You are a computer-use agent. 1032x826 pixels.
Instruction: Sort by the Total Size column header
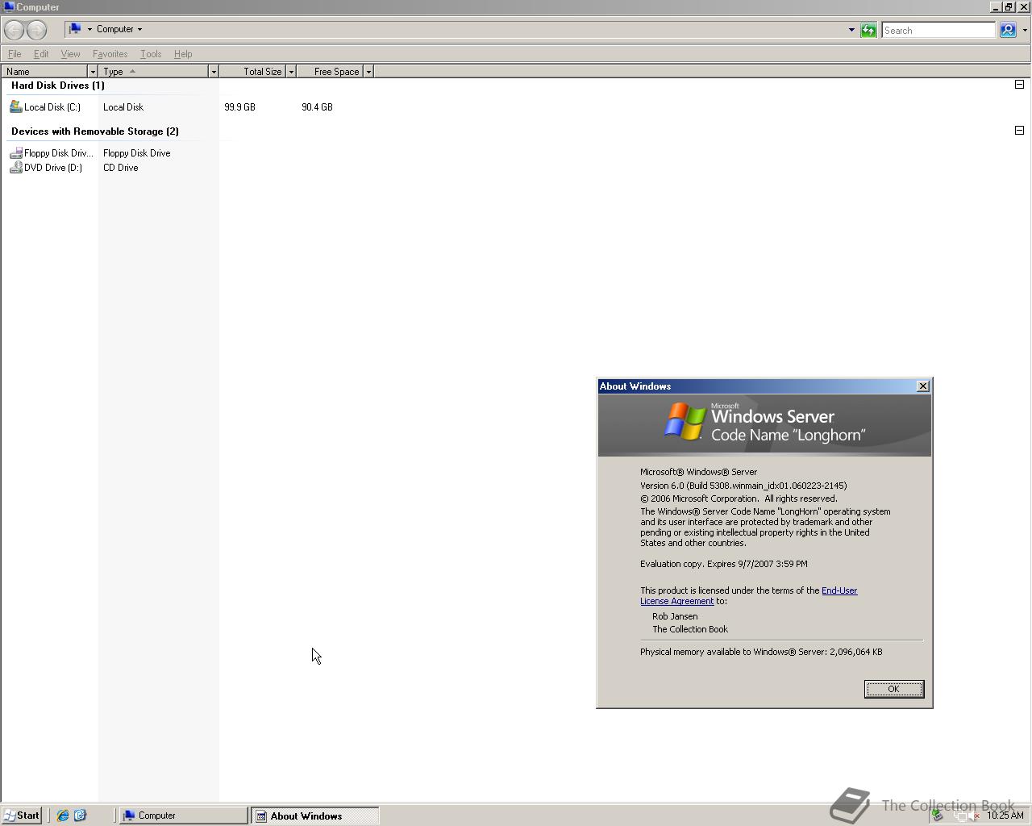(x=252, y=72)
